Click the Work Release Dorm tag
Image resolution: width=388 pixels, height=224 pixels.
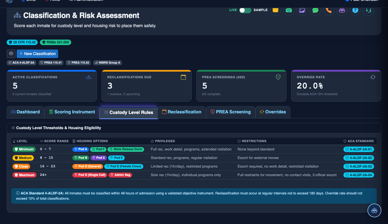126,149
